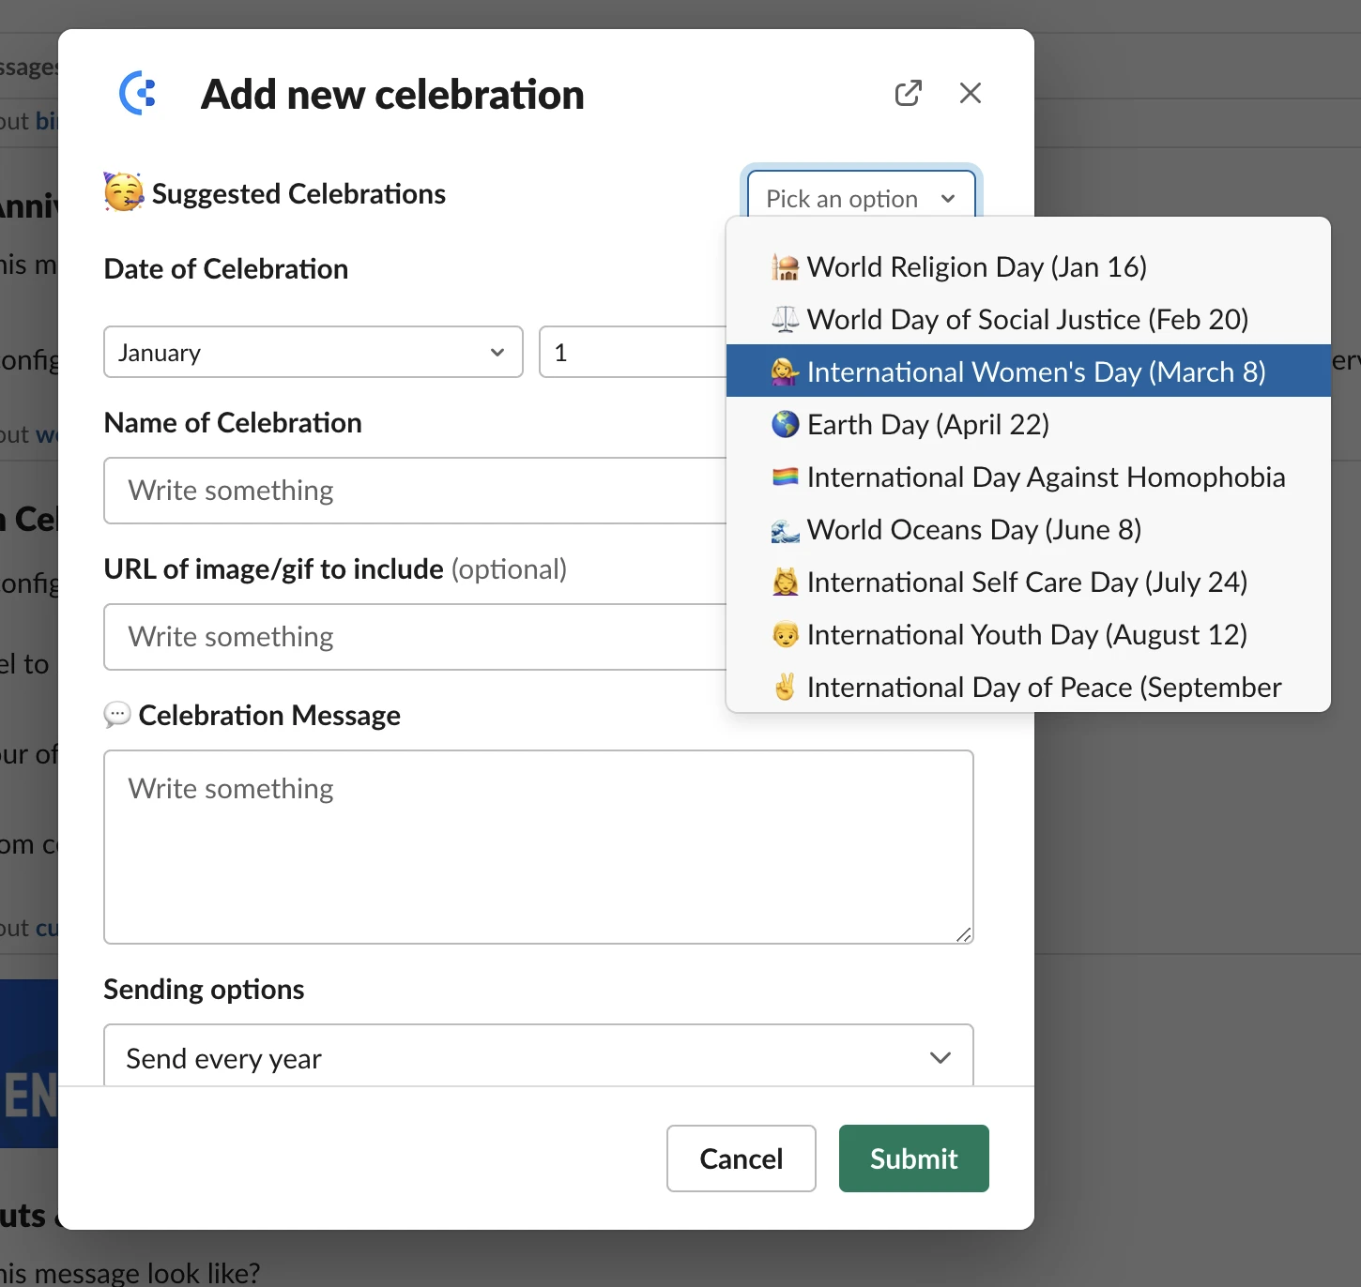Click the peace hand emoji icon
The width and height of the screenshot is (1361, 1287).
tap(786, 687)
